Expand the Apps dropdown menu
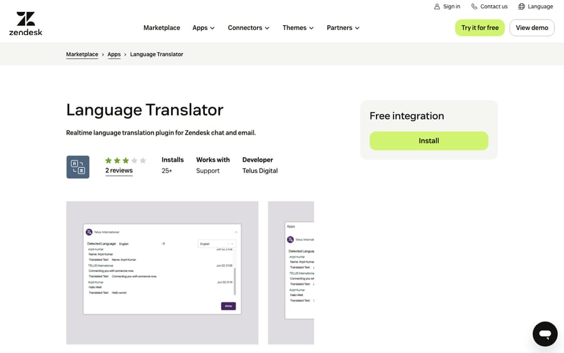The height and width of the screenshot is (353, 564). pos(204,28)
